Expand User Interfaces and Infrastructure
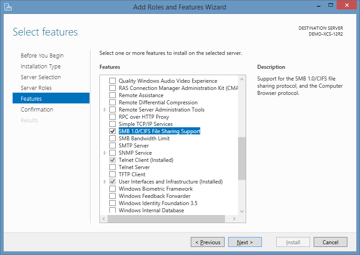Screen dimensions: 360x255 pyautogui.click(x=105, y=182)
